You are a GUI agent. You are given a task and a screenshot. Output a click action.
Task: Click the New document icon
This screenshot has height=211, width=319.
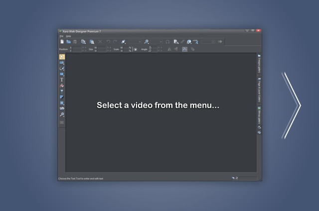[62, 42]
